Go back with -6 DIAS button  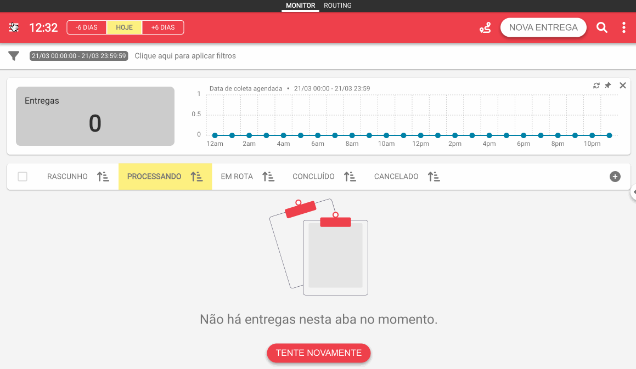[86, 27]
